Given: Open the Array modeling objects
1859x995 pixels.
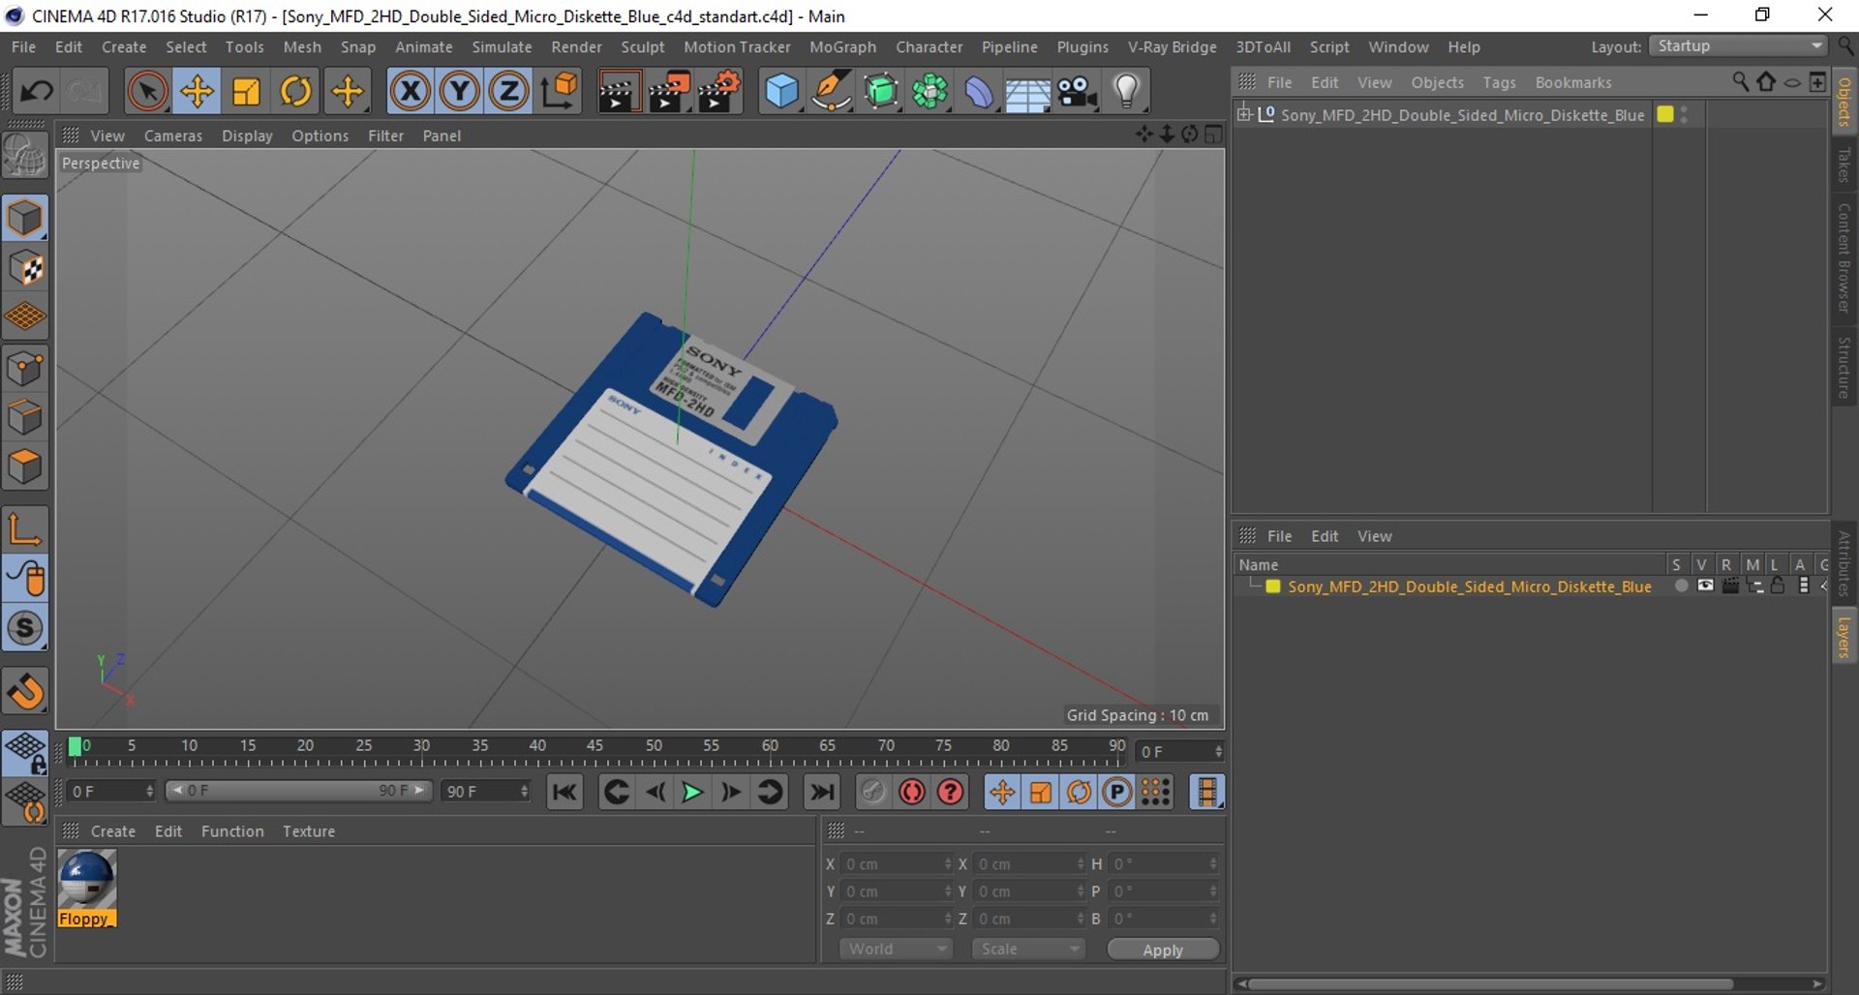Looking at the screenshot, I should point(930,92).
